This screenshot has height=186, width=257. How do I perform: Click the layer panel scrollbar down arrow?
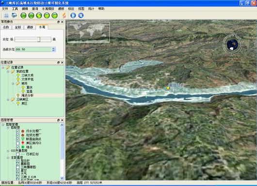click(x=62, y=178)
